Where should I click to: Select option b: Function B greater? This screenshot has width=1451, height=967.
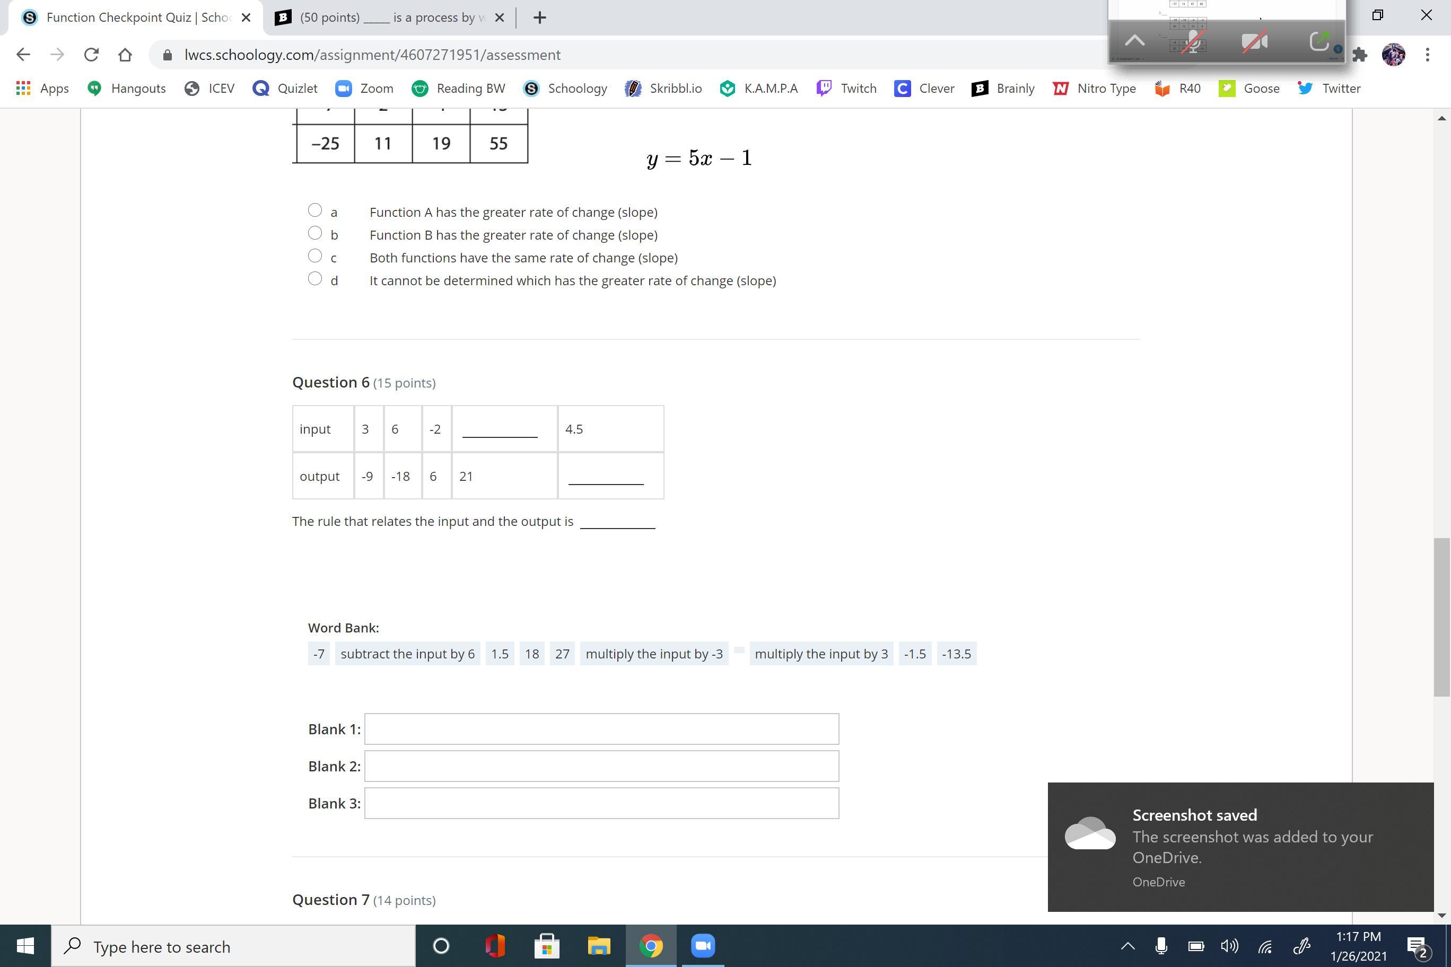(314, 233)
